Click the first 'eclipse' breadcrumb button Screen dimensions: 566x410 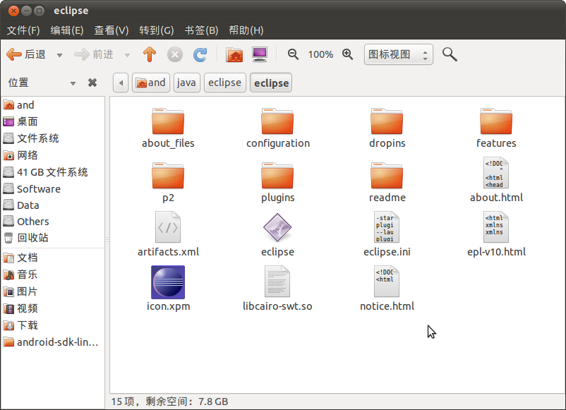point(225,83)
